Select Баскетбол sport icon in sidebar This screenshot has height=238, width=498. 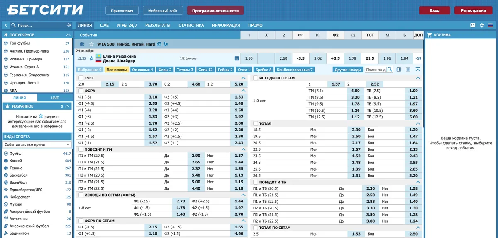point(6,175)
